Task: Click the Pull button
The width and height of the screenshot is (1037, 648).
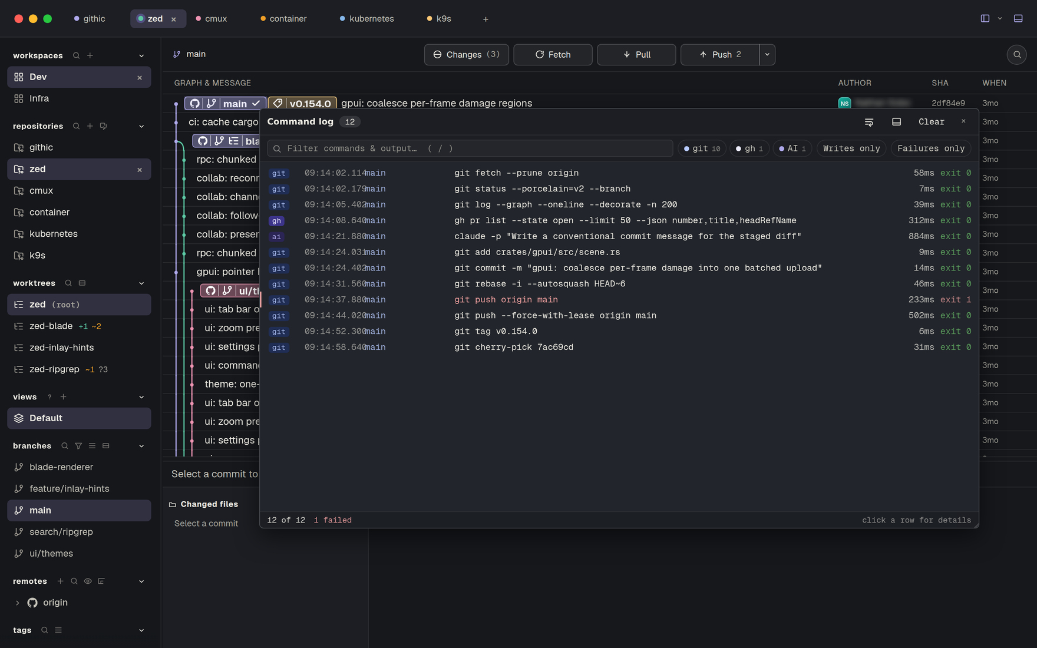Action: [636, 55]
